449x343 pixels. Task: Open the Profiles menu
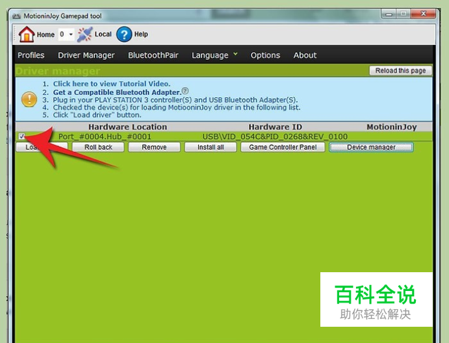coord(31,55)
